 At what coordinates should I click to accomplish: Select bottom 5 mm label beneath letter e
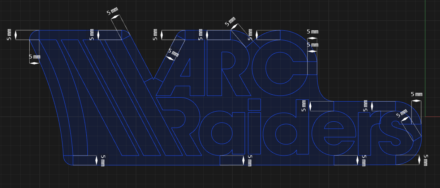pyautogui.click(x=363, y=161)
